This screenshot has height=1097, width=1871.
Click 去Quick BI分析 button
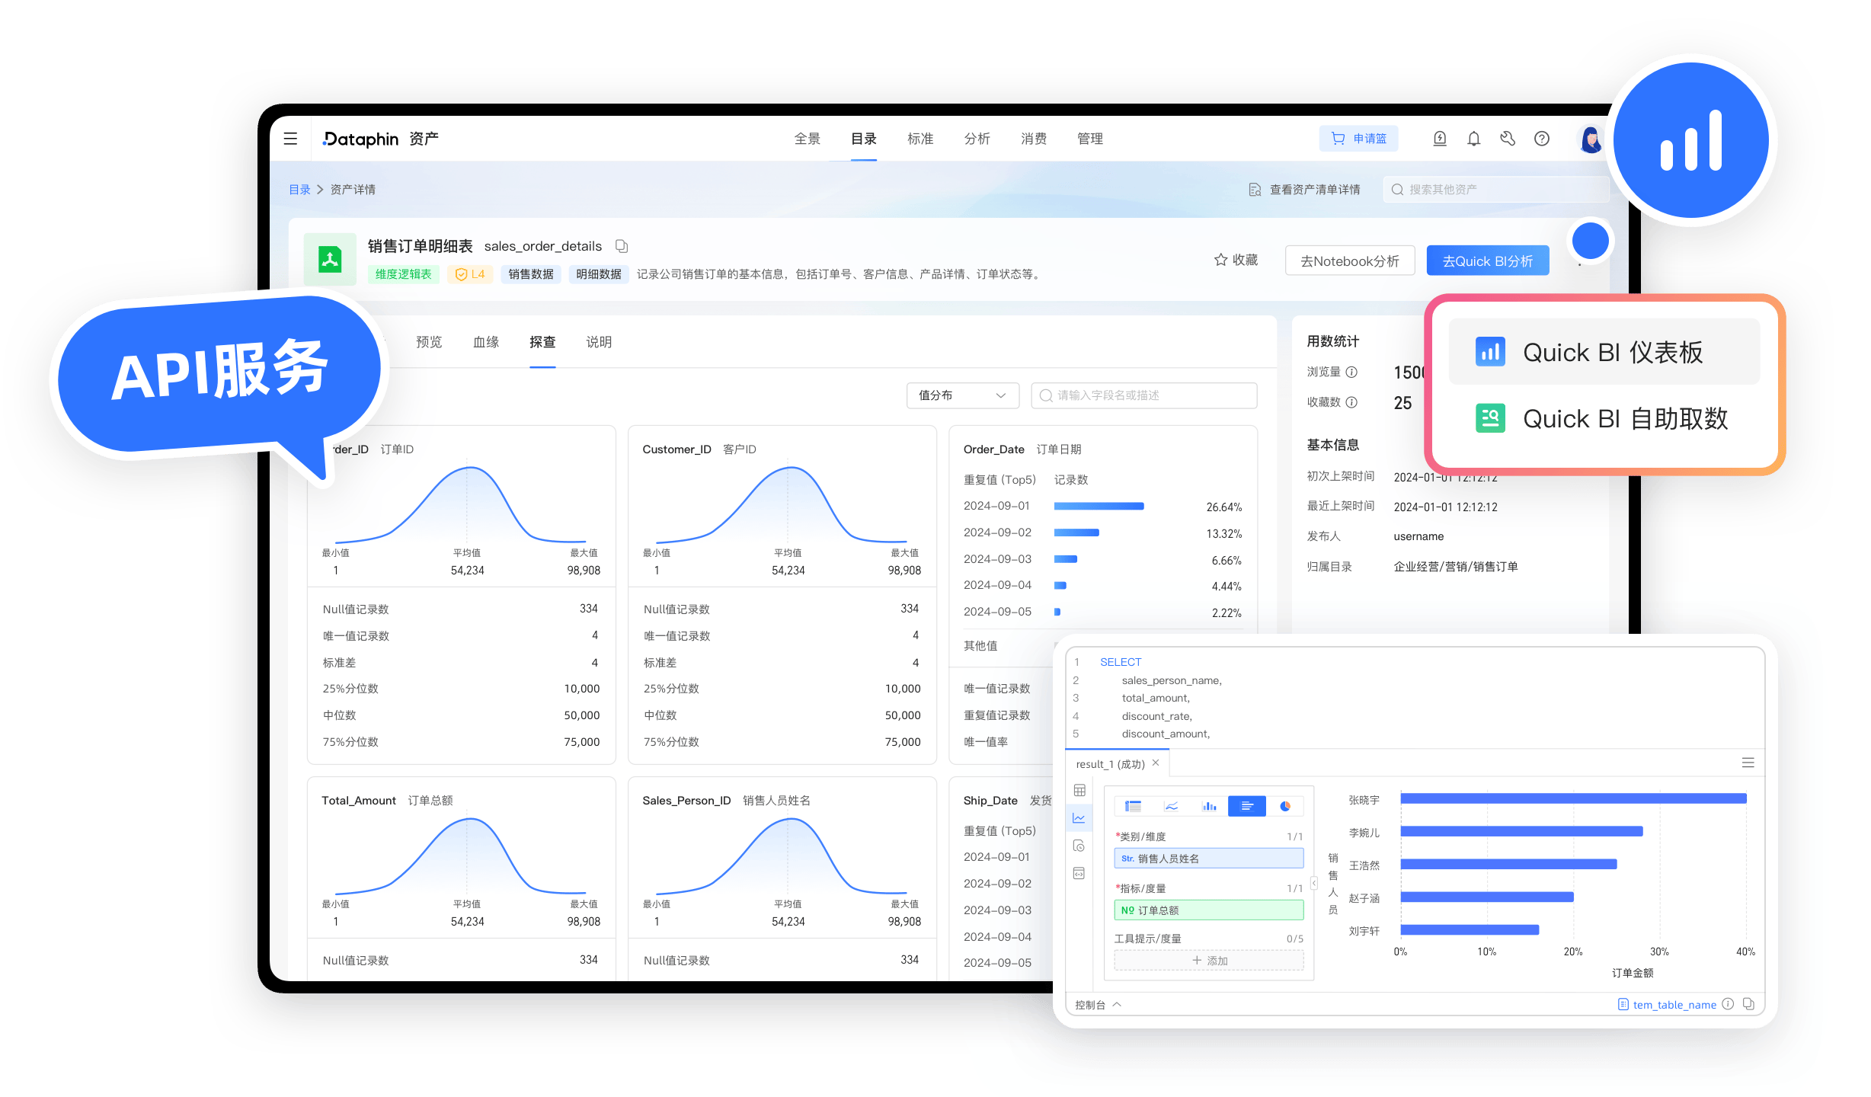[1487, 261]
